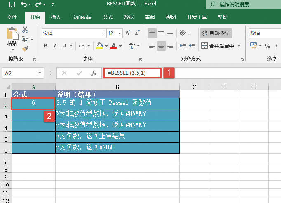Open the 数值 number format dropdown
The height and width of the screenshot is (203, 281).
point(265,33)
